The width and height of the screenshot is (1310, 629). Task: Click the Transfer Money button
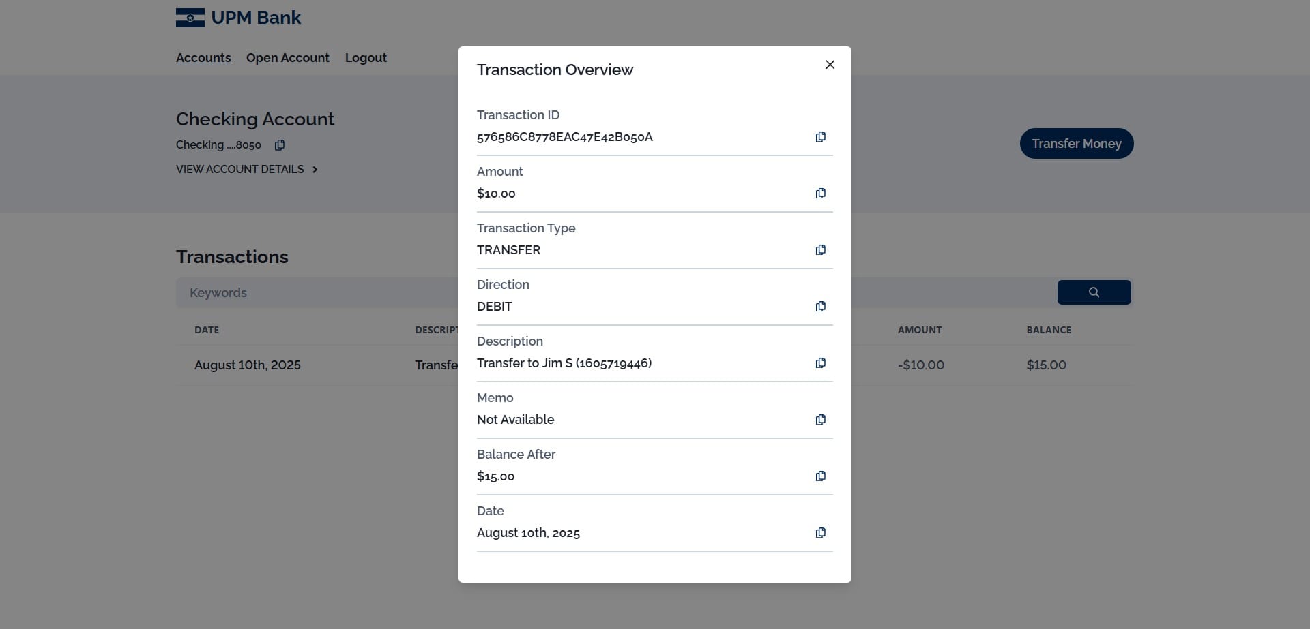1077,144
